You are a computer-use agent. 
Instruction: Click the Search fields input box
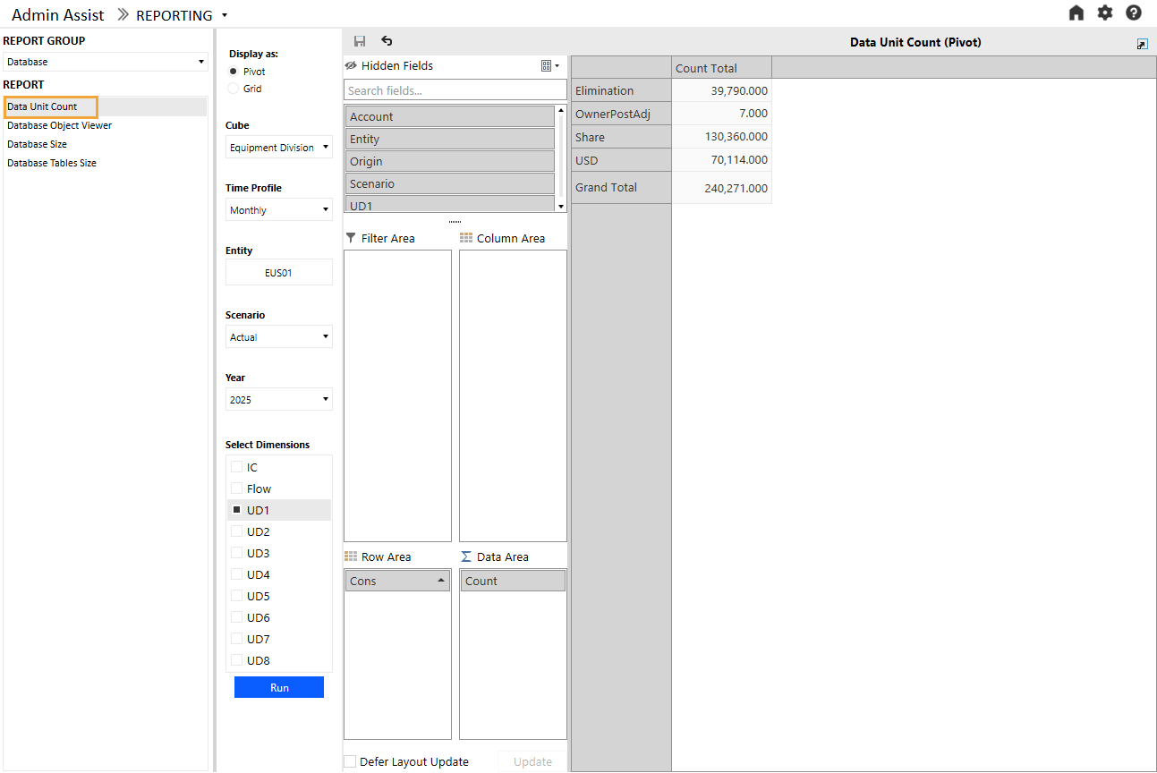click(x=455, y=90)
